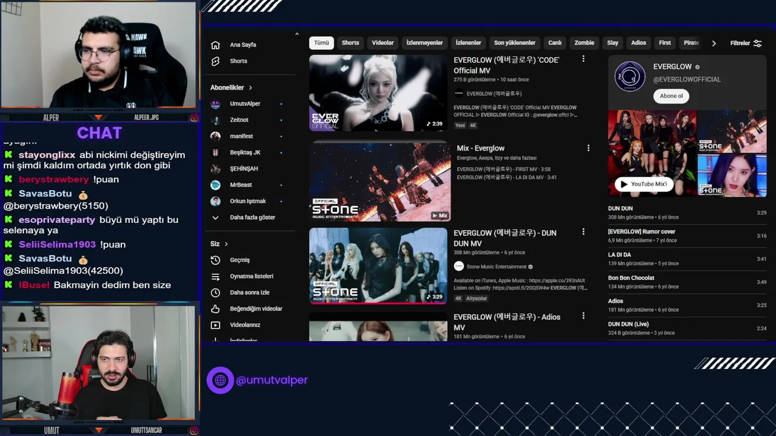Play the YouTube Mix'i button
The height and width of the screenshot is (436, 776).
(x=644, y=184)
